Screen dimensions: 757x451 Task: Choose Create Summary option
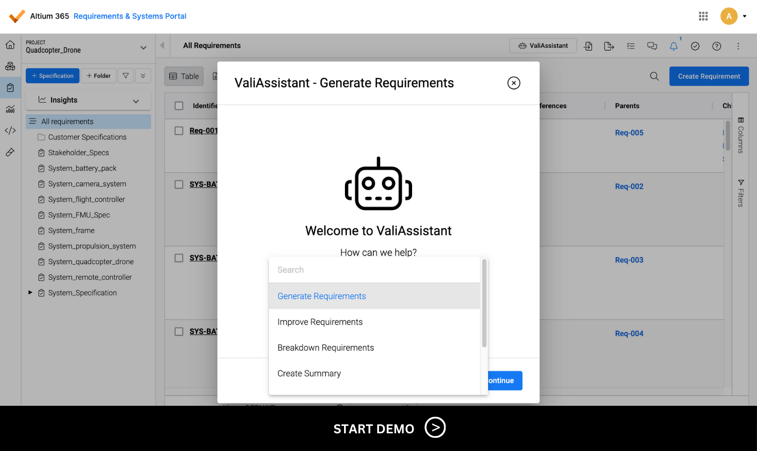point(309,374)
